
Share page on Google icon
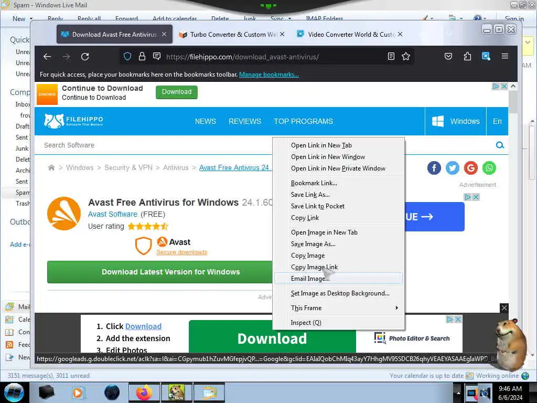point(470,168)
